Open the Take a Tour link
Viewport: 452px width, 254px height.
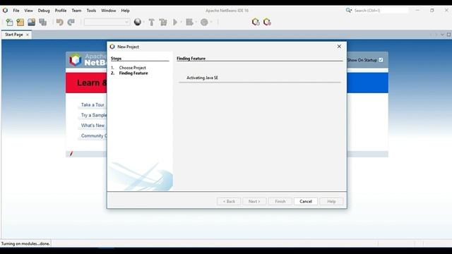93,105
